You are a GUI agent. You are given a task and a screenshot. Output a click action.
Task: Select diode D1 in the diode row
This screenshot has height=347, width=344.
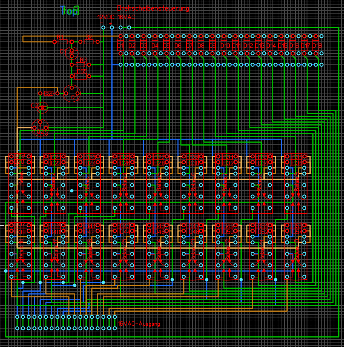pyautogui.click(x=120, y=45)
